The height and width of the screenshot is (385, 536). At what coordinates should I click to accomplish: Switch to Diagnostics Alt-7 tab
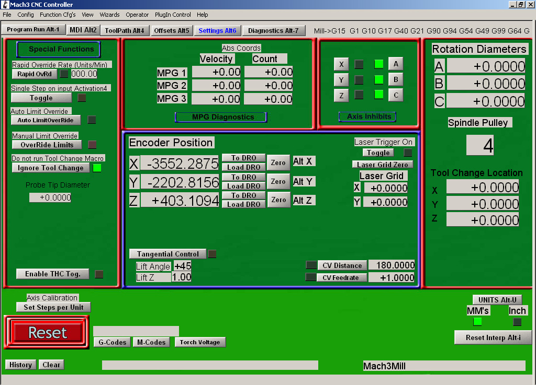pos(273,30)
